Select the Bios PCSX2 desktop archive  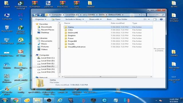[62, 4]
